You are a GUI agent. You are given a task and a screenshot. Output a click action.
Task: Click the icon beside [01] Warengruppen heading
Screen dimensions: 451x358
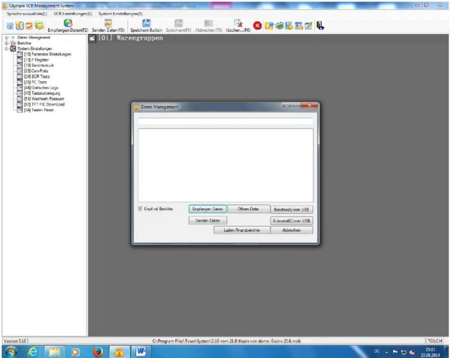[x=93, y=38]
